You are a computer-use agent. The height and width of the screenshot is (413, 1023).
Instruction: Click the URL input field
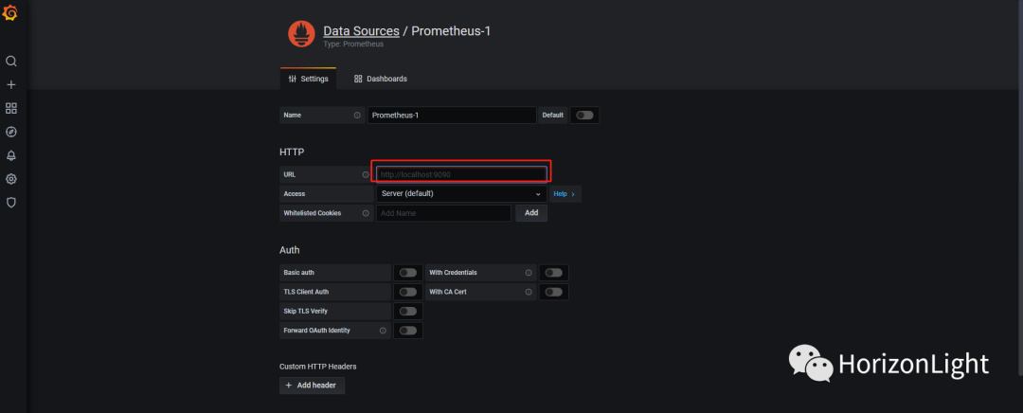[x=461, y=174]
